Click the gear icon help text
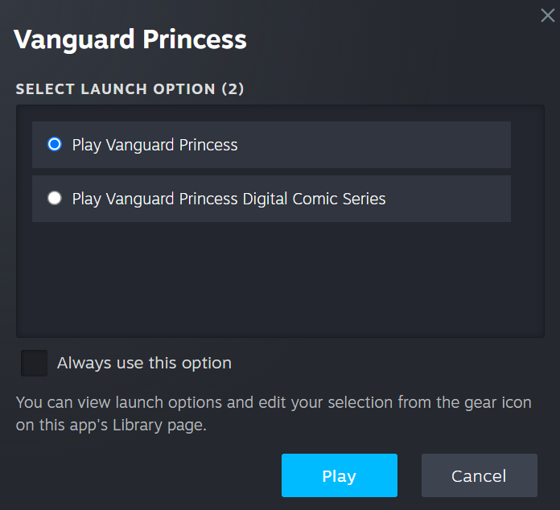Viewport: 560px width, 510px height. point(274,413)
